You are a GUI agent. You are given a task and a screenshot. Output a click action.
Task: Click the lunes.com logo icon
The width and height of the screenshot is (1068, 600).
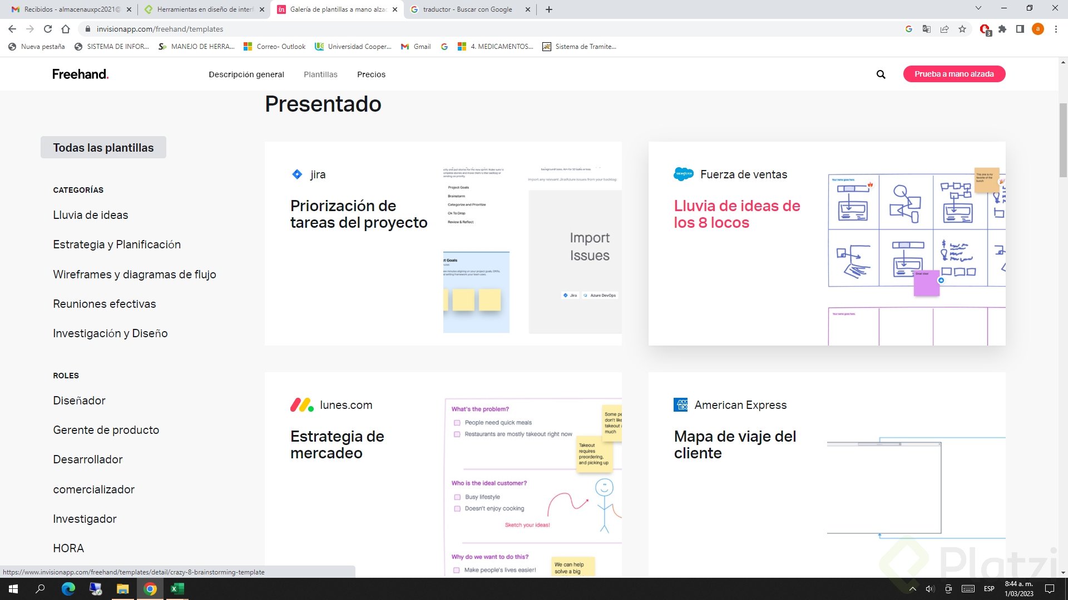[301, 405]
